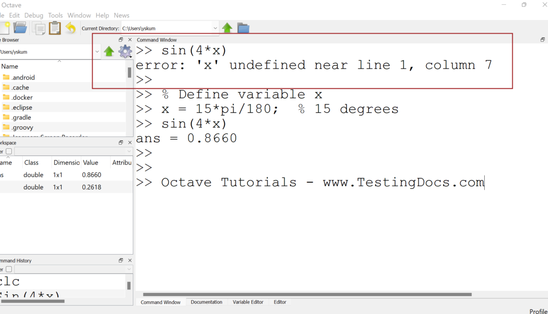Click the Copy toolbar icon
Image resolution: width=548 pixels, height=314 pixels.
[39, 28]
